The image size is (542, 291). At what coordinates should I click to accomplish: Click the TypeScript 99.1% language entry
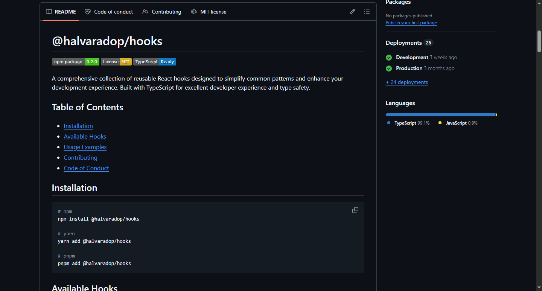coord(408,123)
